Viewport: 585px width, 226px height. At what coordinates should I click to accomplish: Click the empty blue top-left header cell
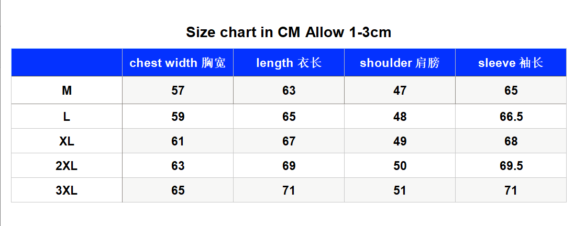pyautogui.click(x=67, y=63)
